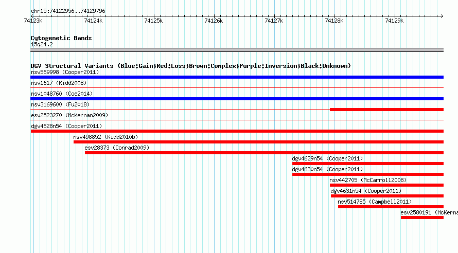Screen dimensions: 458x253
Task: Click the thin red nsv1617 line
Action: coord(237,87)
